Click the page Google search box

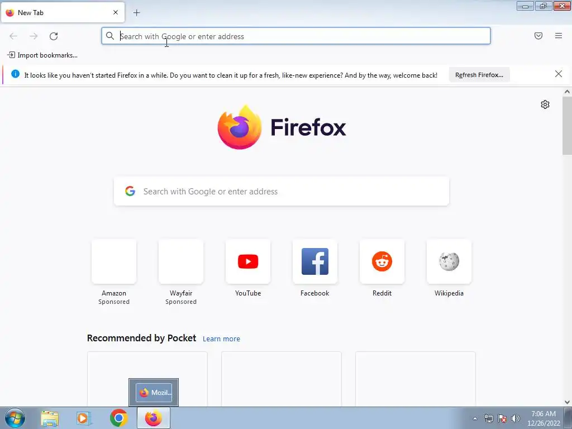click(x=282, y=191)
